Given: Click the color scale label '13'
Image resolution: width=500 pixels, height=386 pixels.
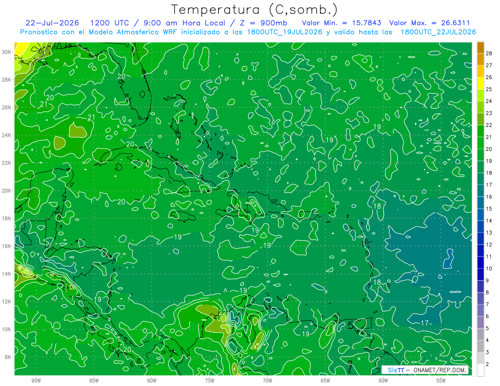Looking at the screenshot, I should point(489,232).
